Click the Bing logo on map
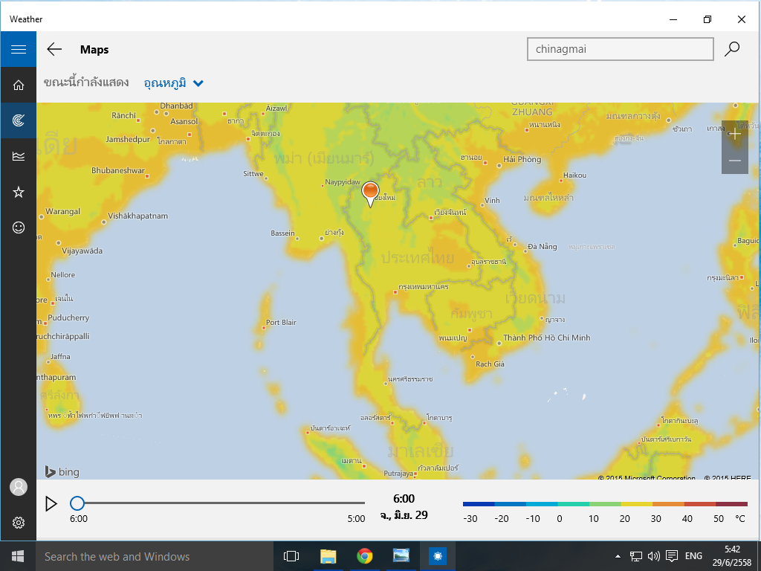Screen dimensions: 761x571 point(62,471)
